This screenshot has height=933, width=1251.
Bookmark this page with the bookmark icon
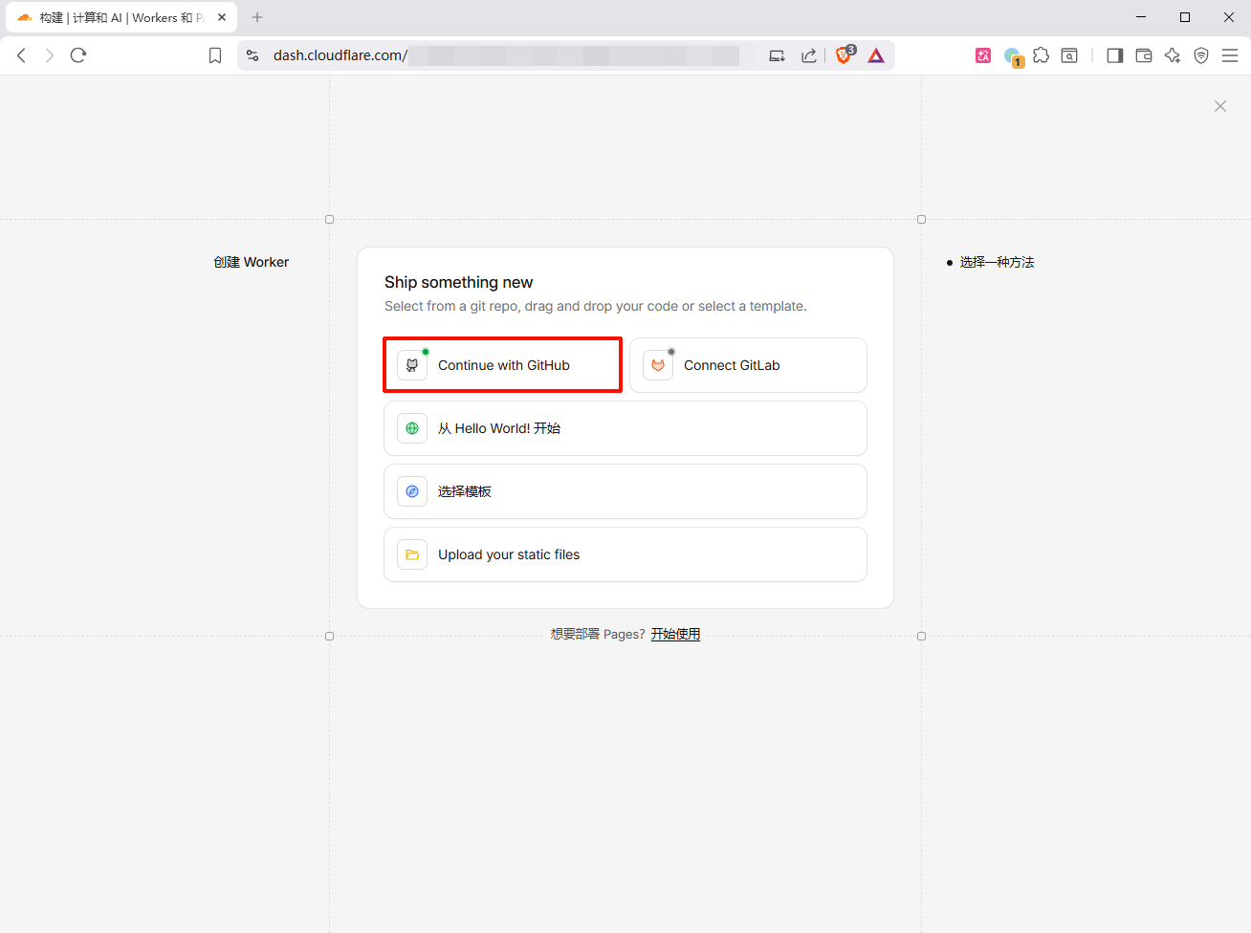(x=215, y=55)
